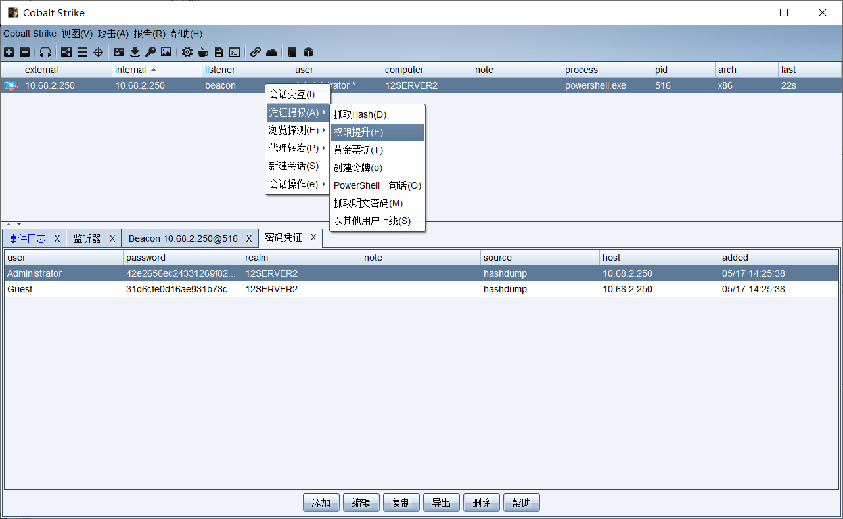Host a file using chain link icon
The width and height of the screenshot is (843, 519).
[256, 52]
